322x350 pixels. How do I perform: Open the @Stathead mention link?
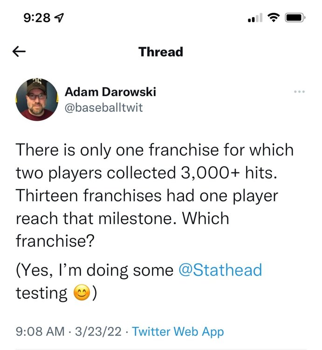click(x=220, y=269)
